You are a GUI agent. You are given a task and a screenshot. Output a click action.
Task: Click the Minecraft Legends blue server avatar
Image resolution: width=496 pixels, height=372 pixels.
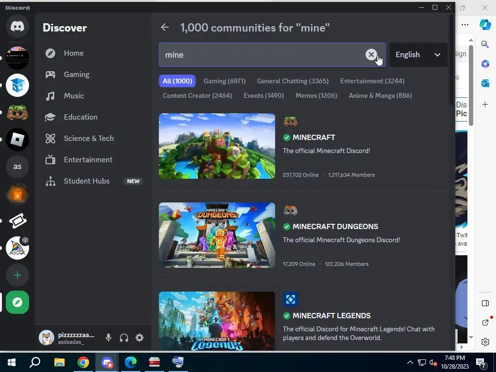tap(291, 299)
